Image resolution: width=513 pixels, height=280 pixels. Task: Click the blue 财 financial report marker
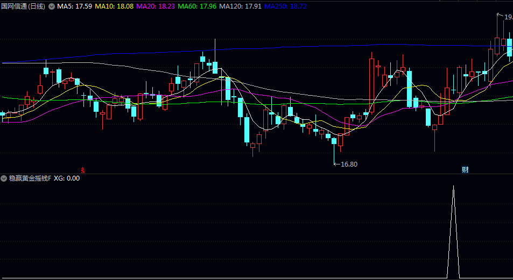[465, 169]
